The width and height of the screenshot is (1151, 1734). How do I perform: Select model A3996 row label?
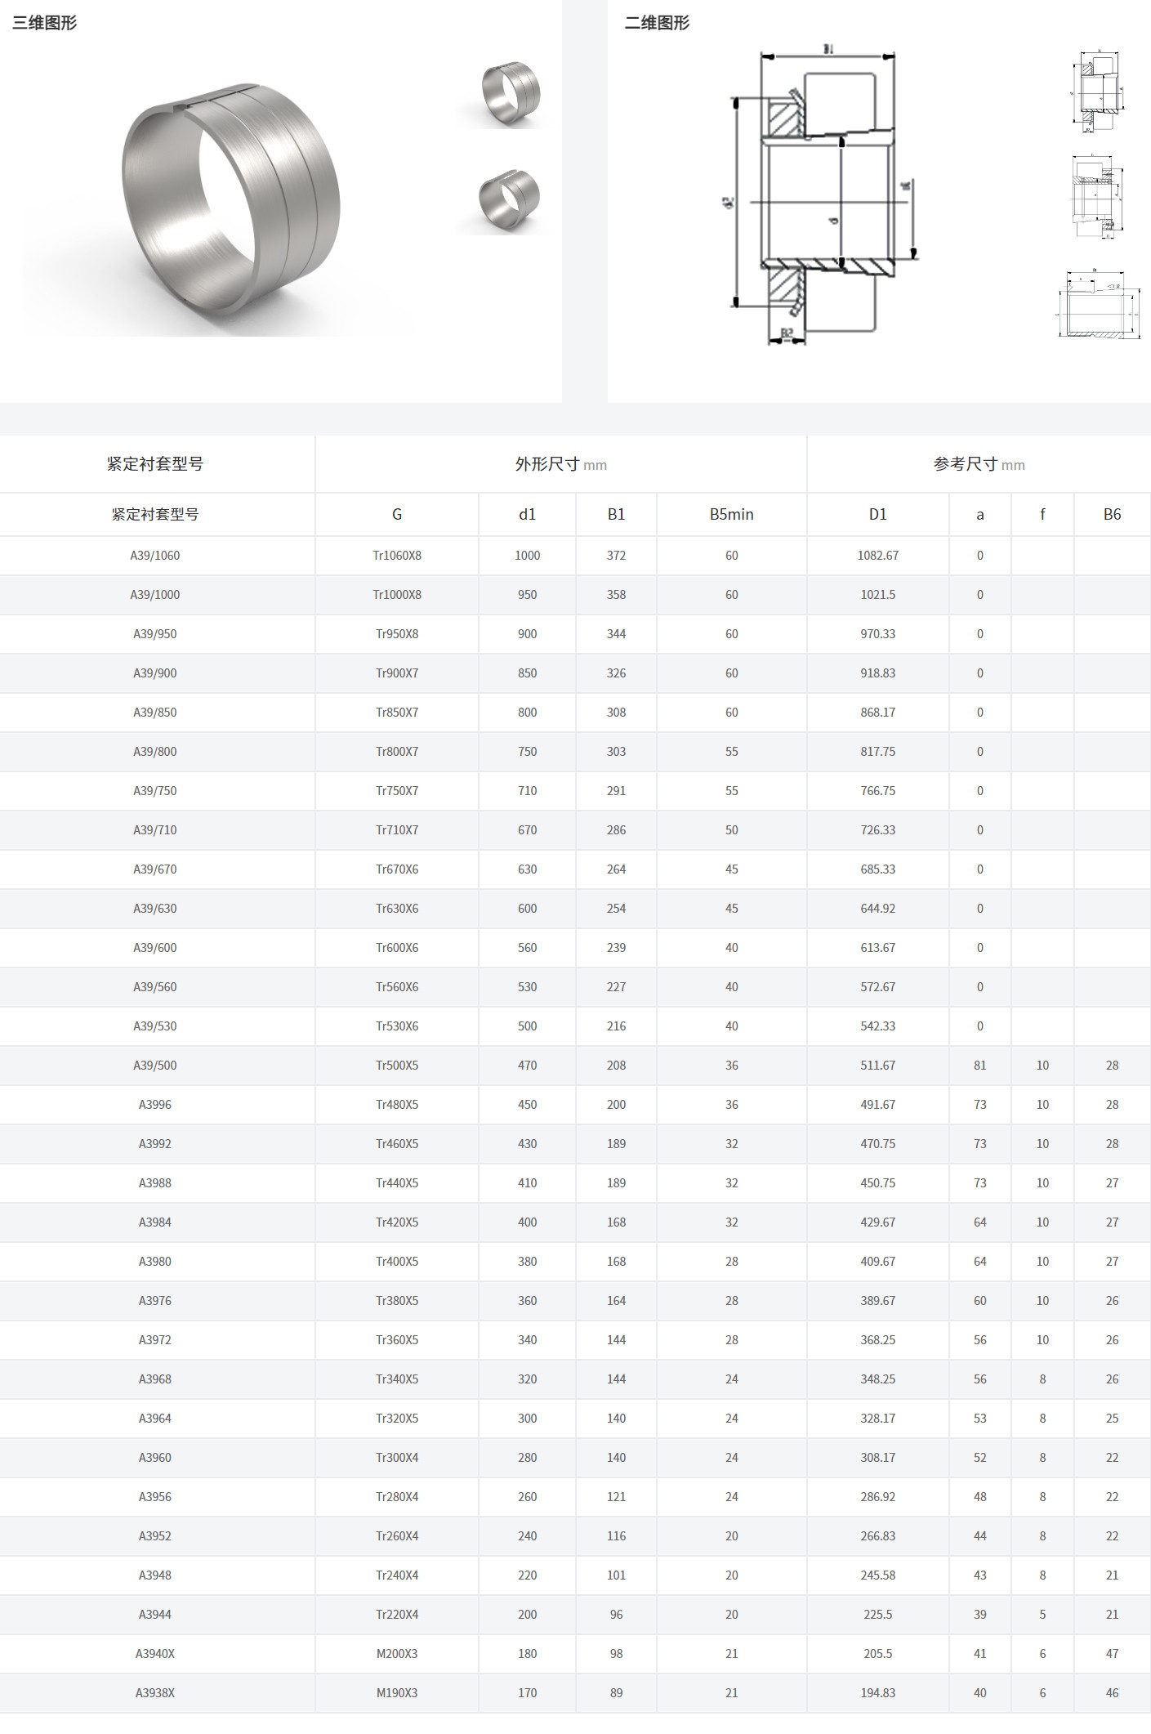click(155, 1105)
